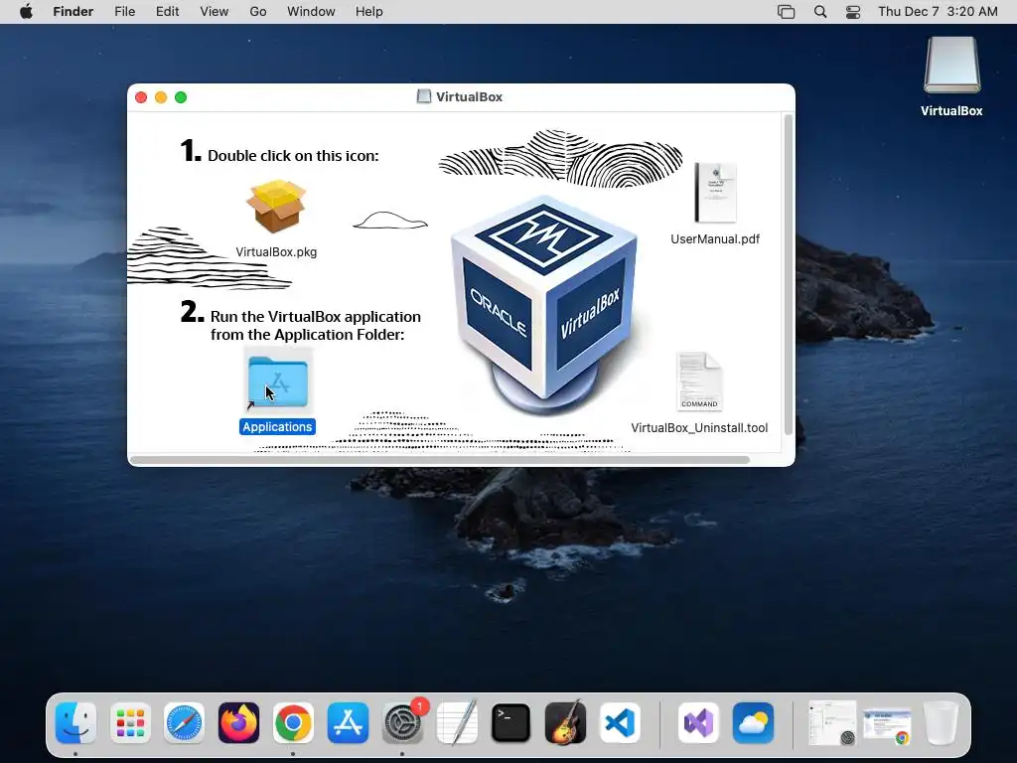Open the Go menu

click(258, 12)
